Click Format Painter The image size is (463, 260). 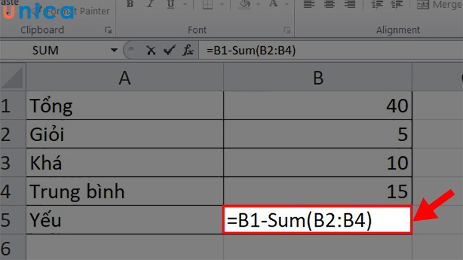click(71, 11)
